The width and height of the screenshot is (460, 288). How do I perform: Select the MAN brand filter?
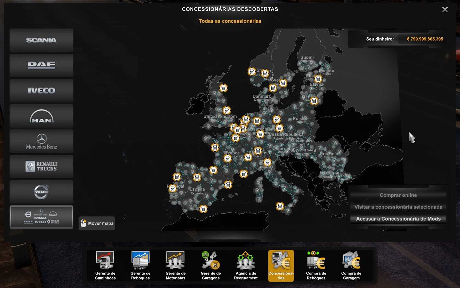pos(41,116)
